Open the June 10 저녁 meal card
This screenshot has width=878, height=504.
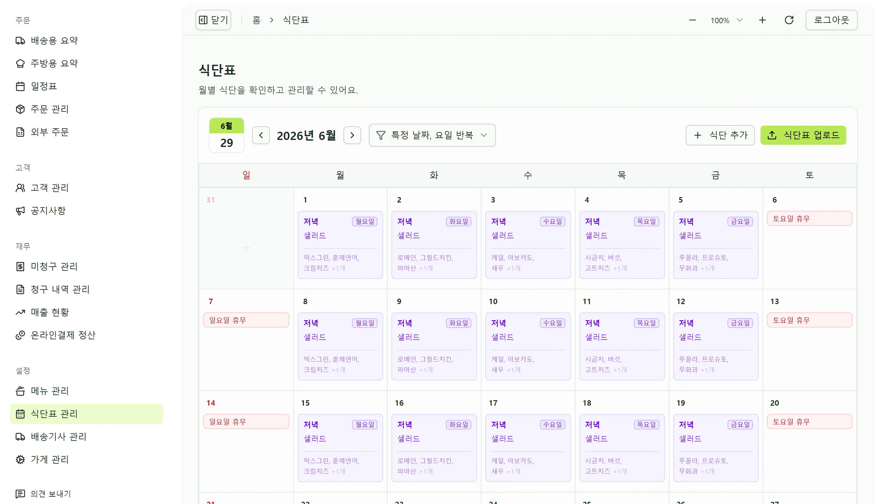[x=528, y=346]
